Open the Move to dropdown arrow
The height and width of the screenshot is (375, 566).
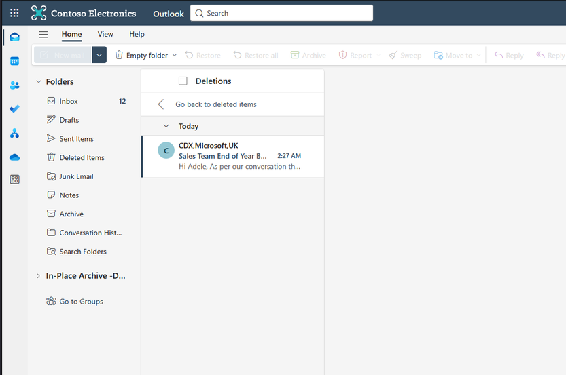pos(478,55)
